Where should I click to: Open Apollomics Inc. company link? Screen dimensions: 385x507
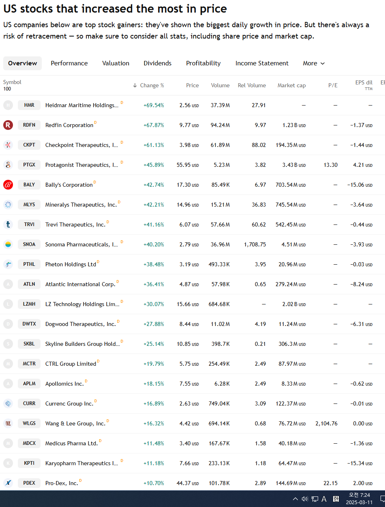[64, 384]
